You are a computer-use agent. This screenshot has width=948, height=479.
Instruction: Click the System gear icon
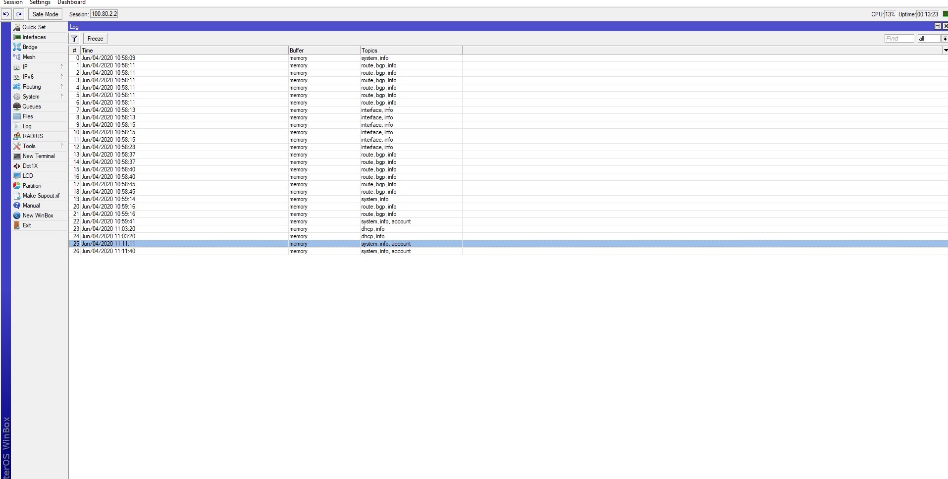pos(17,97)
